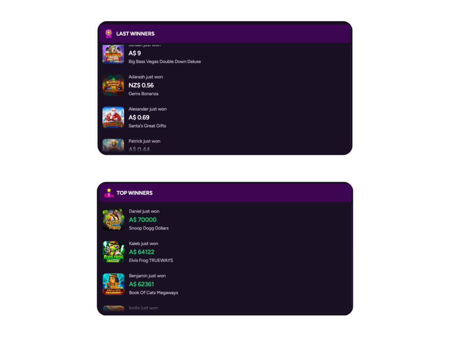Click the Top Winners heading text

tap(134, 193)
